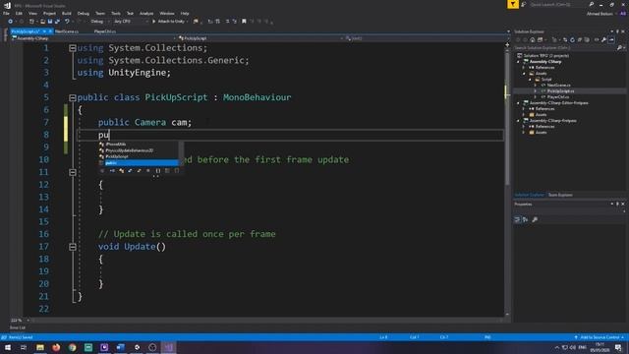Image resolution: width=629 pixels, height=354 pixels.
Task: Click the bookmark icon in the toolbar
Action: tap(244, 22)
